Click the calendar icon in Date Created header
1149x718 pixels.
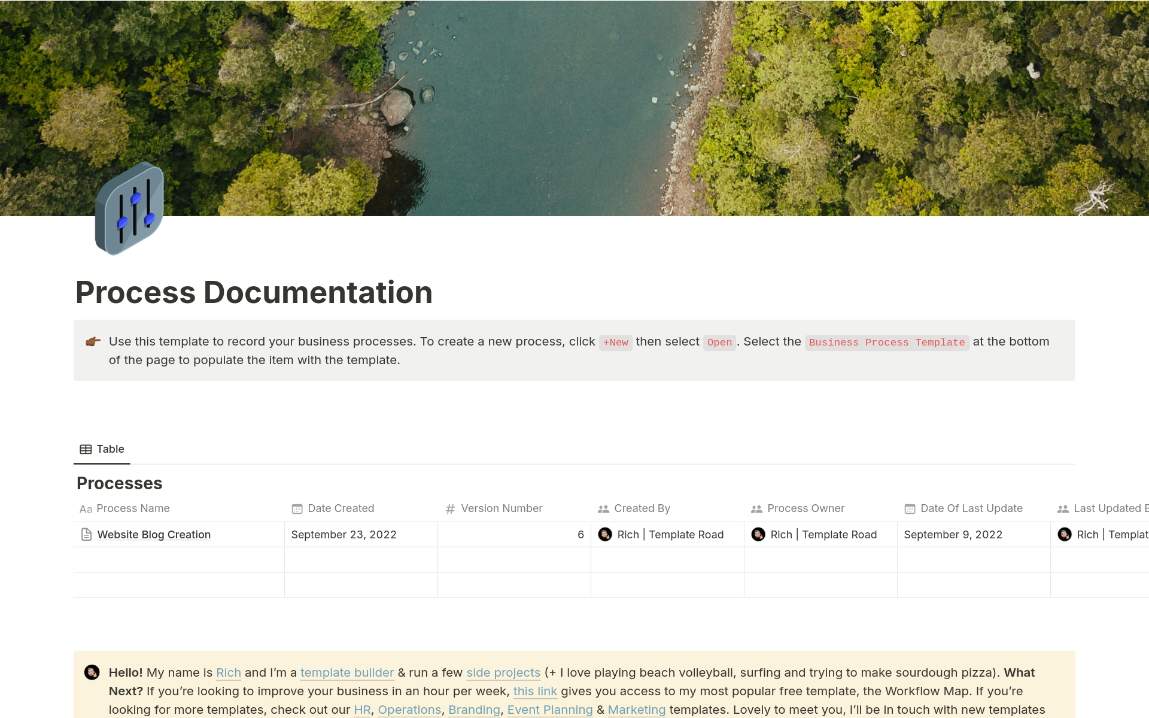pyautogui.click(x=296, y=508)
